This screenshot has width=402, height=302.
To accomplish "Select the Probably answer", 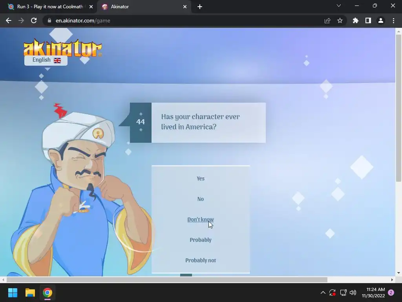I will coord(201,240).
